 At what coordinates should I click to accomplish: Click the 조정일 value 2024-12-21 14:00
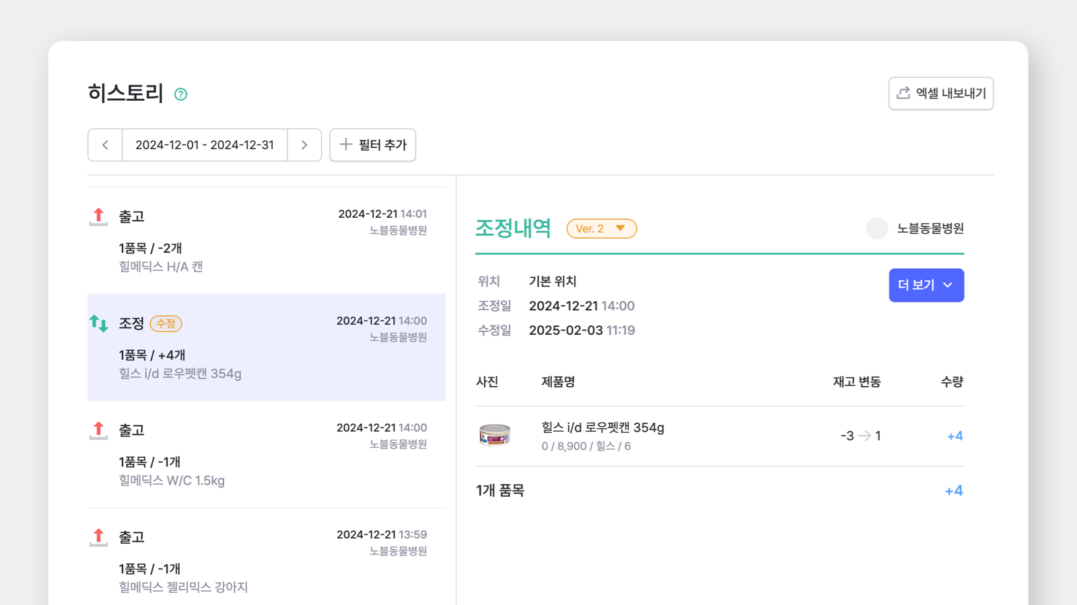click(x=582, y=306)
